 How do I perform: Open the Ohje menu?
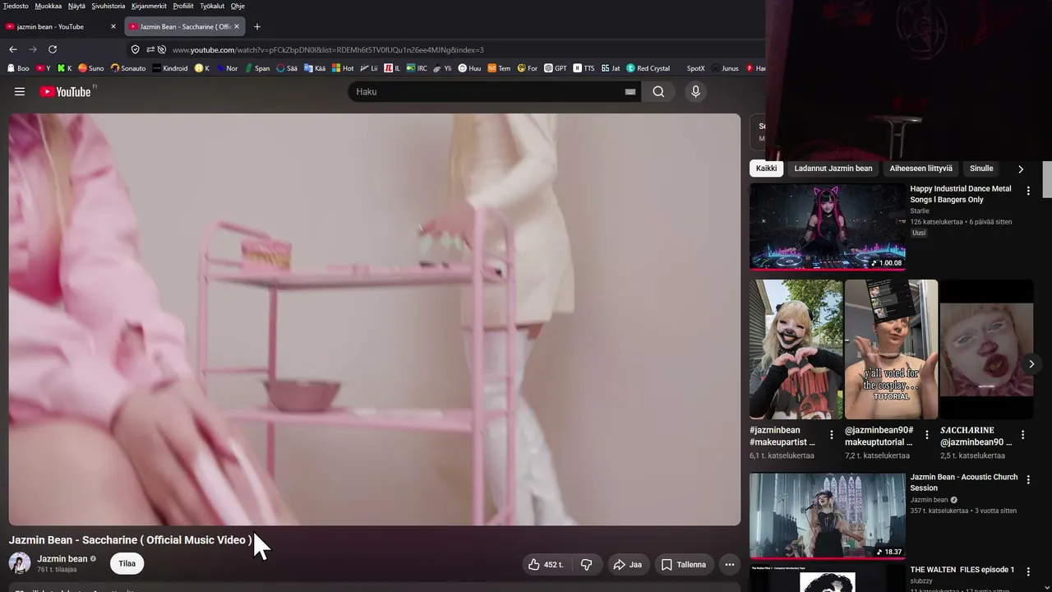click(238, 6)
